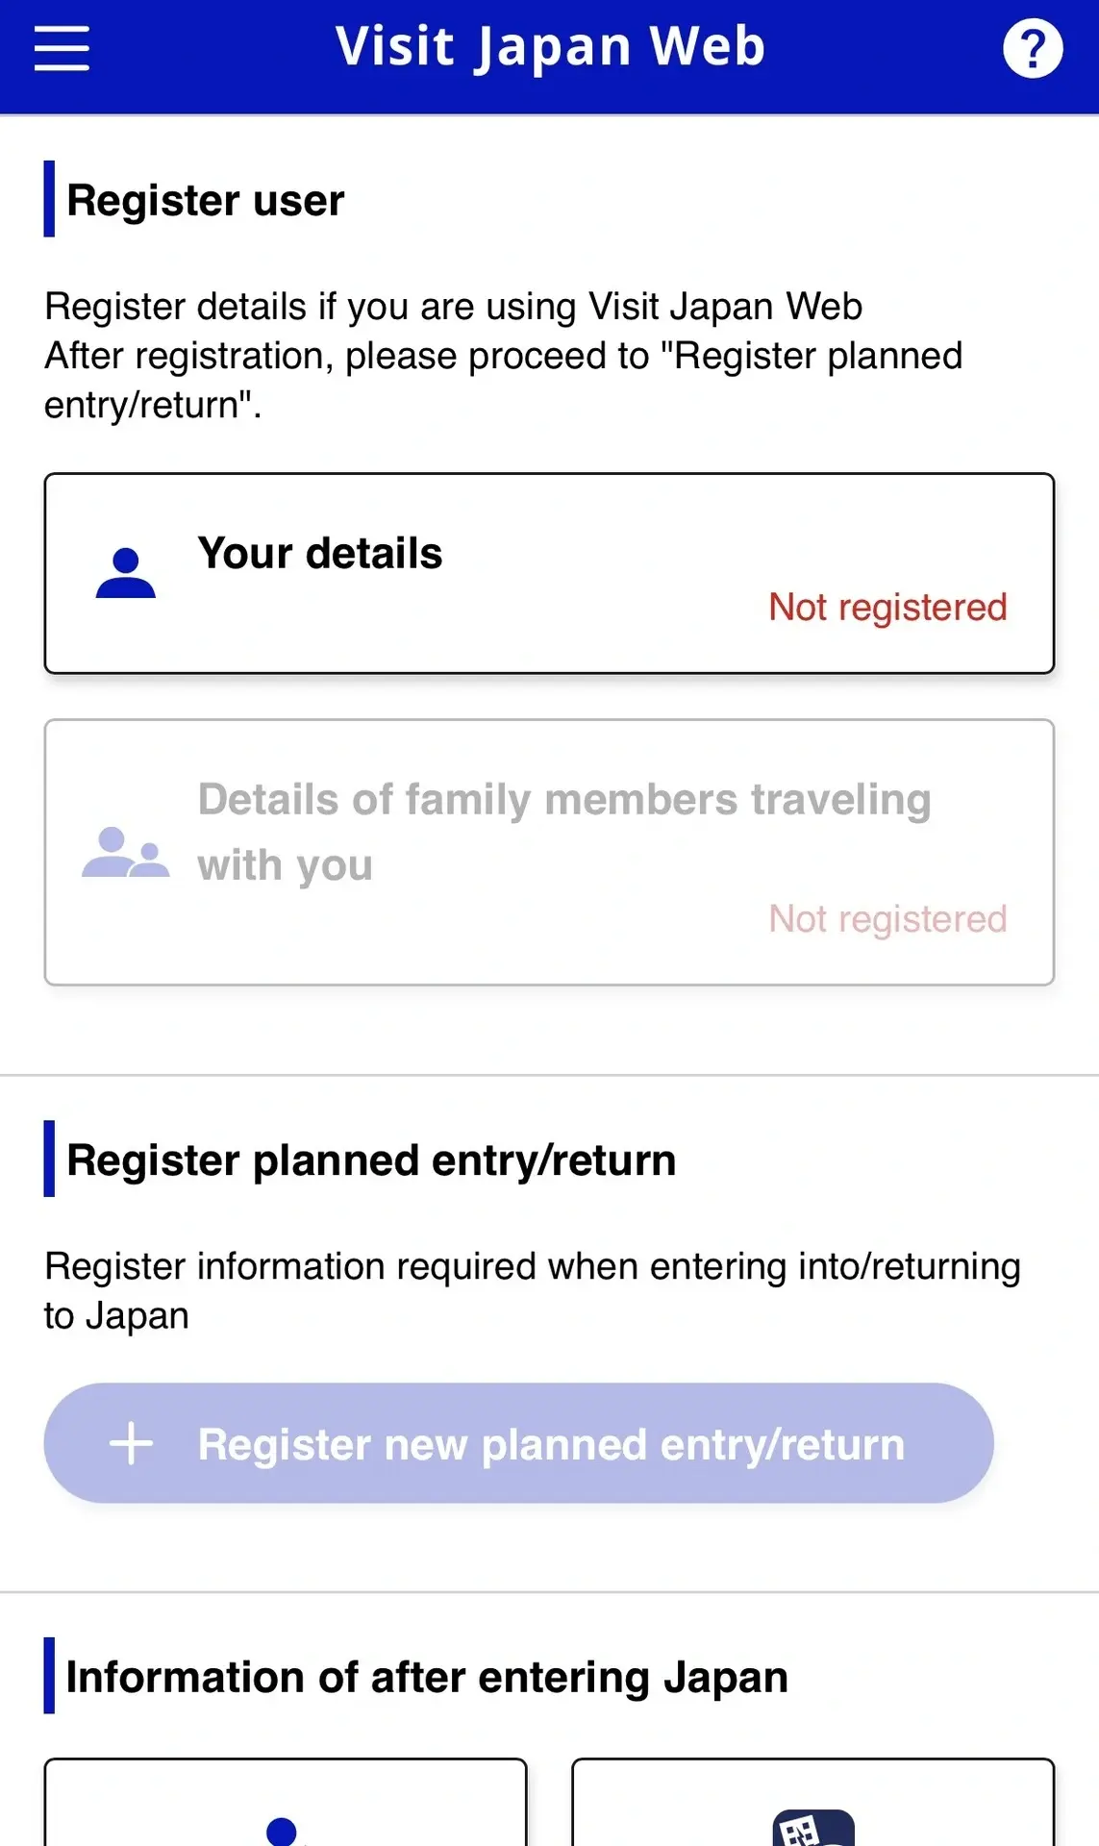Viewport: 1099px width, 1846px height.
Task: Tap the single person profile icon
Action: [x=126, y=573]
